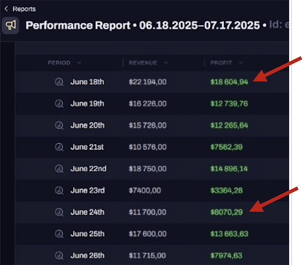Click the June 24th profit value $8070,29
This screenshot has height=265, width=304.
tap(226, 212)
